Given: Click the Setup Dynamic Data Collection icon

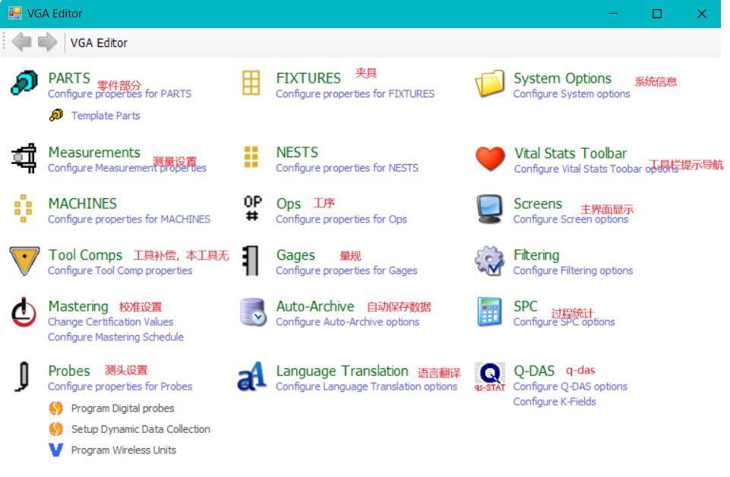Looking at the screenshot, I should coord(56,429).
